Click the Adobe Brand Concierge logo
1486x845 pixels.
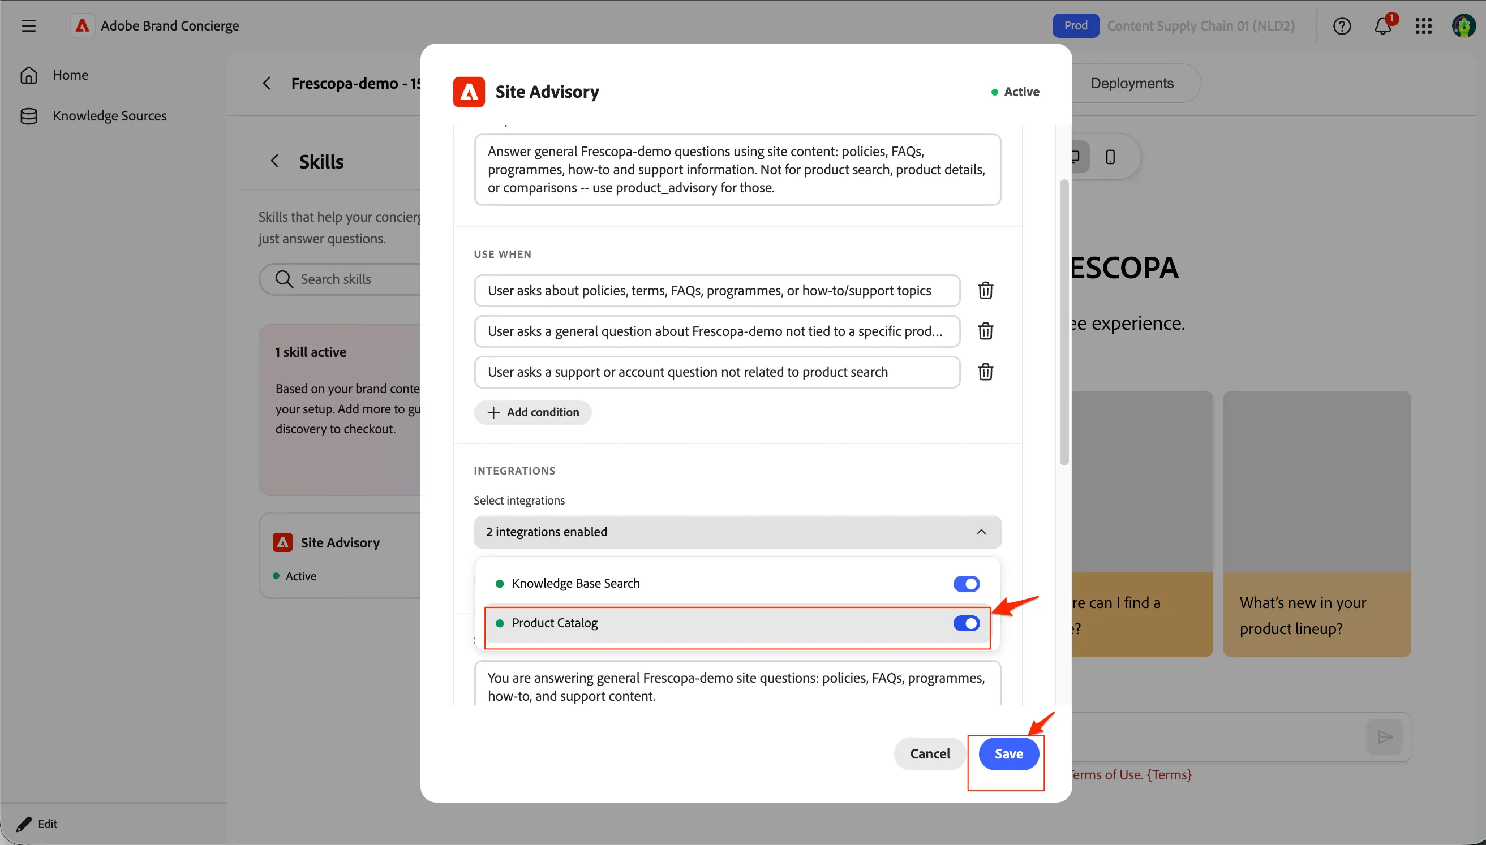(82, 25)
